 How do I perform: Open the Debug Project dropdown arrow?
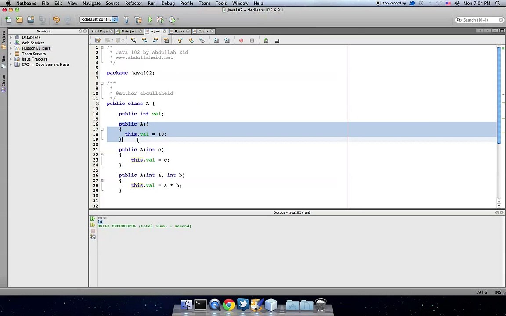tap(166, 19)
